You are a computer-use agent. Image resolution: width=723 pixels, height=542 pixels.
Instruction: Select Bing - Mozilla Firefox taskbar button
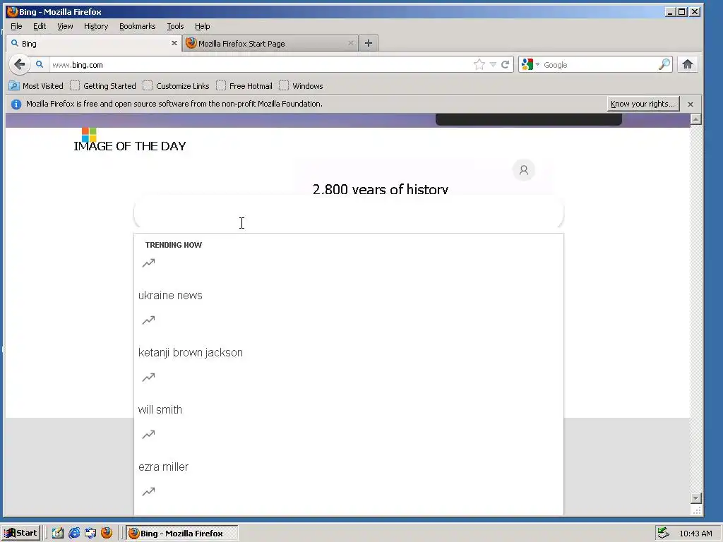[181, 534]
